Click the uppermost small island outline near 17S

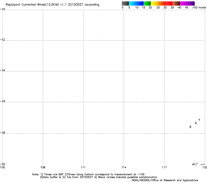[199, 120]
